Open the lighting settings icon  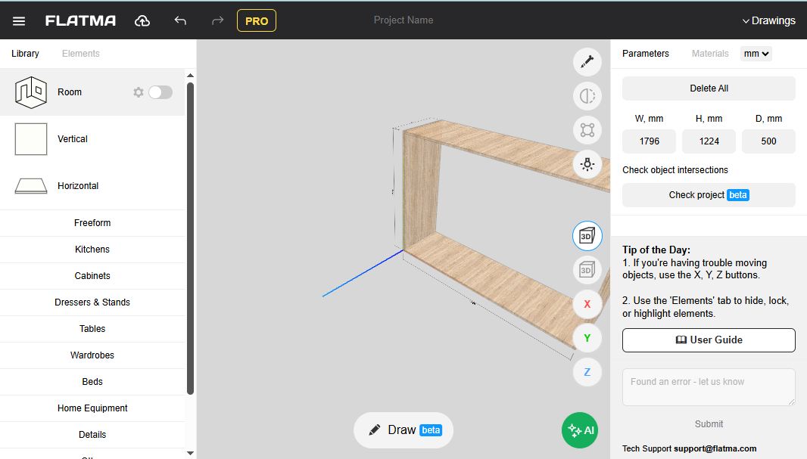[587, 164]
